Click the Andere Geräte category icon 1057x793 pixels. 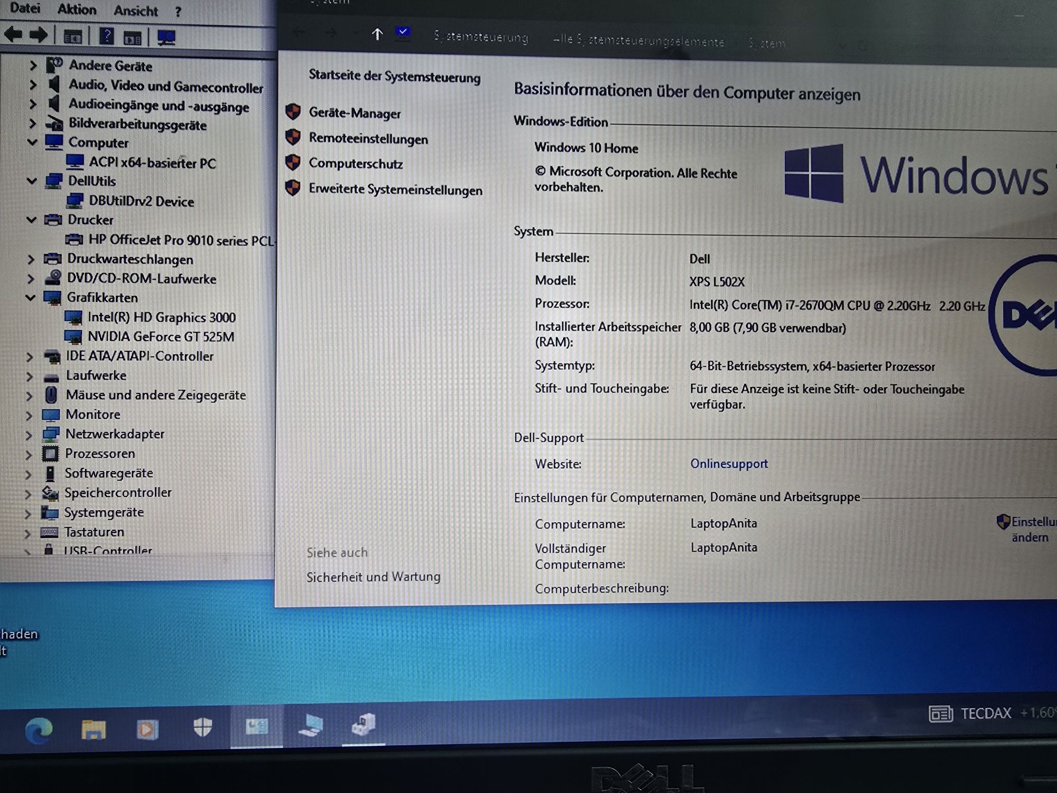pos(54,65)
